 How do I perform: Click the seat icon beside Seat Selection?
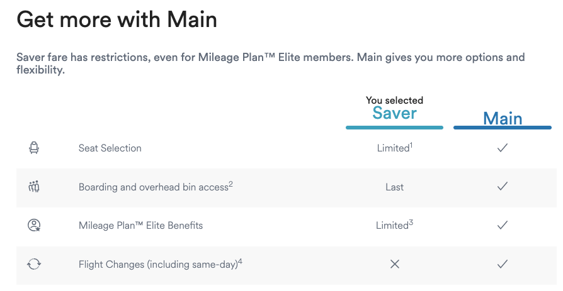pos(34,148)
